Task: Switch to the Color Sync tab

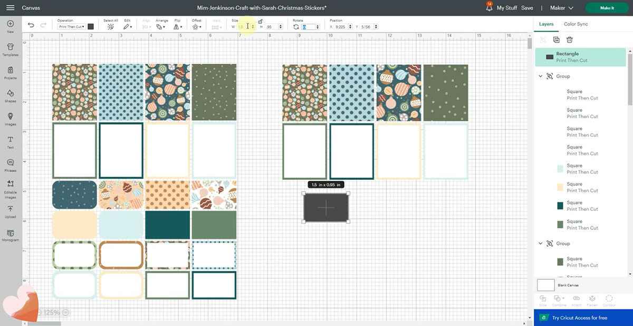Action: tap(576, 24)
